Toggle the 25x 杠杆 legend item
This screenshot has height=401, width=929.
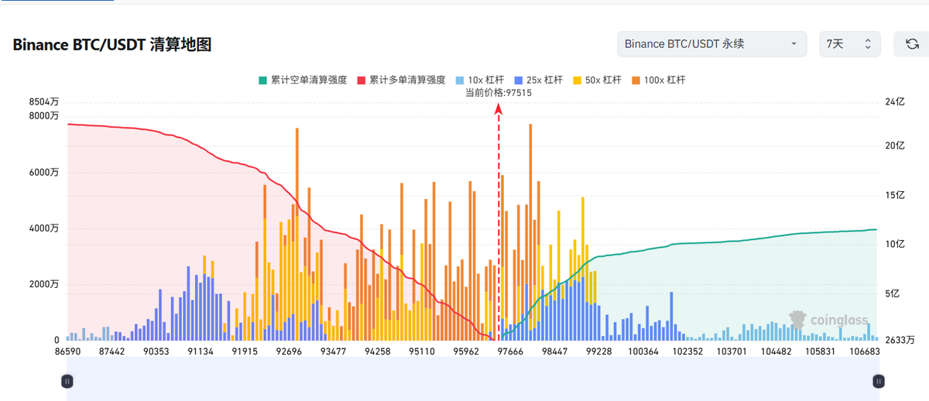(x=539, y=80)
